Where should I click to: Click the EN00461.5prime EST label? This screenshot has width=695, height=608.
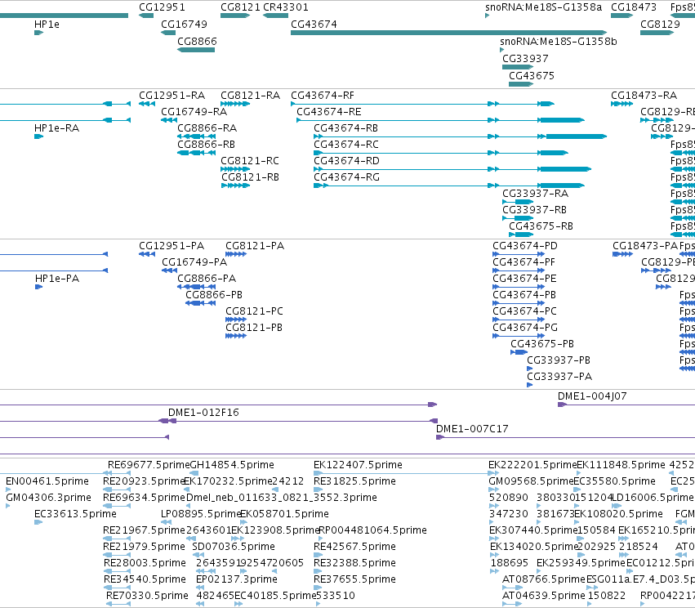pyautogui.click(x=47, y=481)
